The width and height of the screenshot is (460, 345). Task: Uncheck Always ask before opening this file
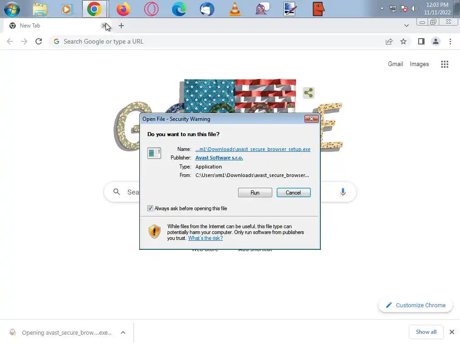pos(150,208)
